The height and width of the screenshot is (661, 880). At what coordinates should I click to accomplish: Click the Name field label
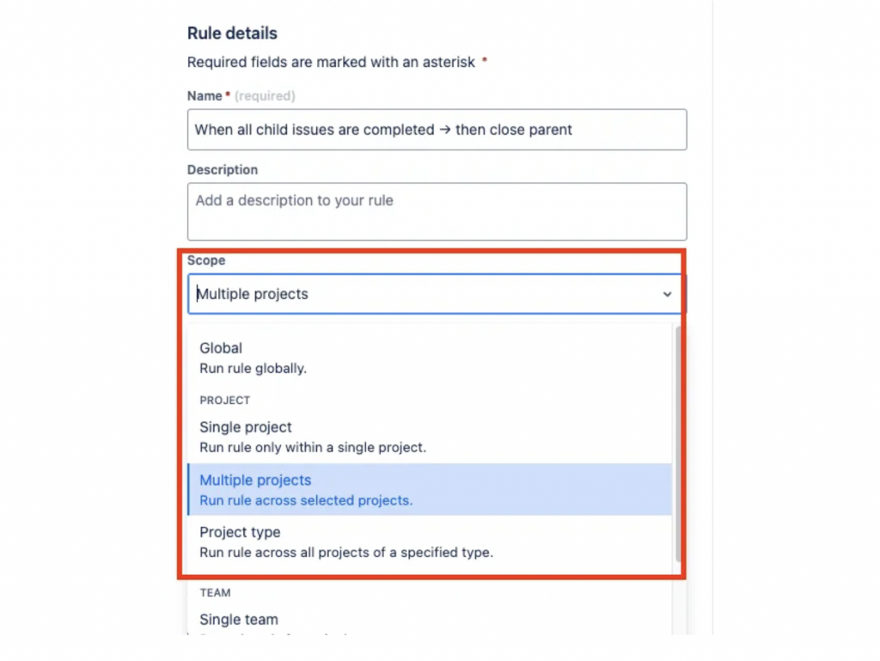coord(205,95)
